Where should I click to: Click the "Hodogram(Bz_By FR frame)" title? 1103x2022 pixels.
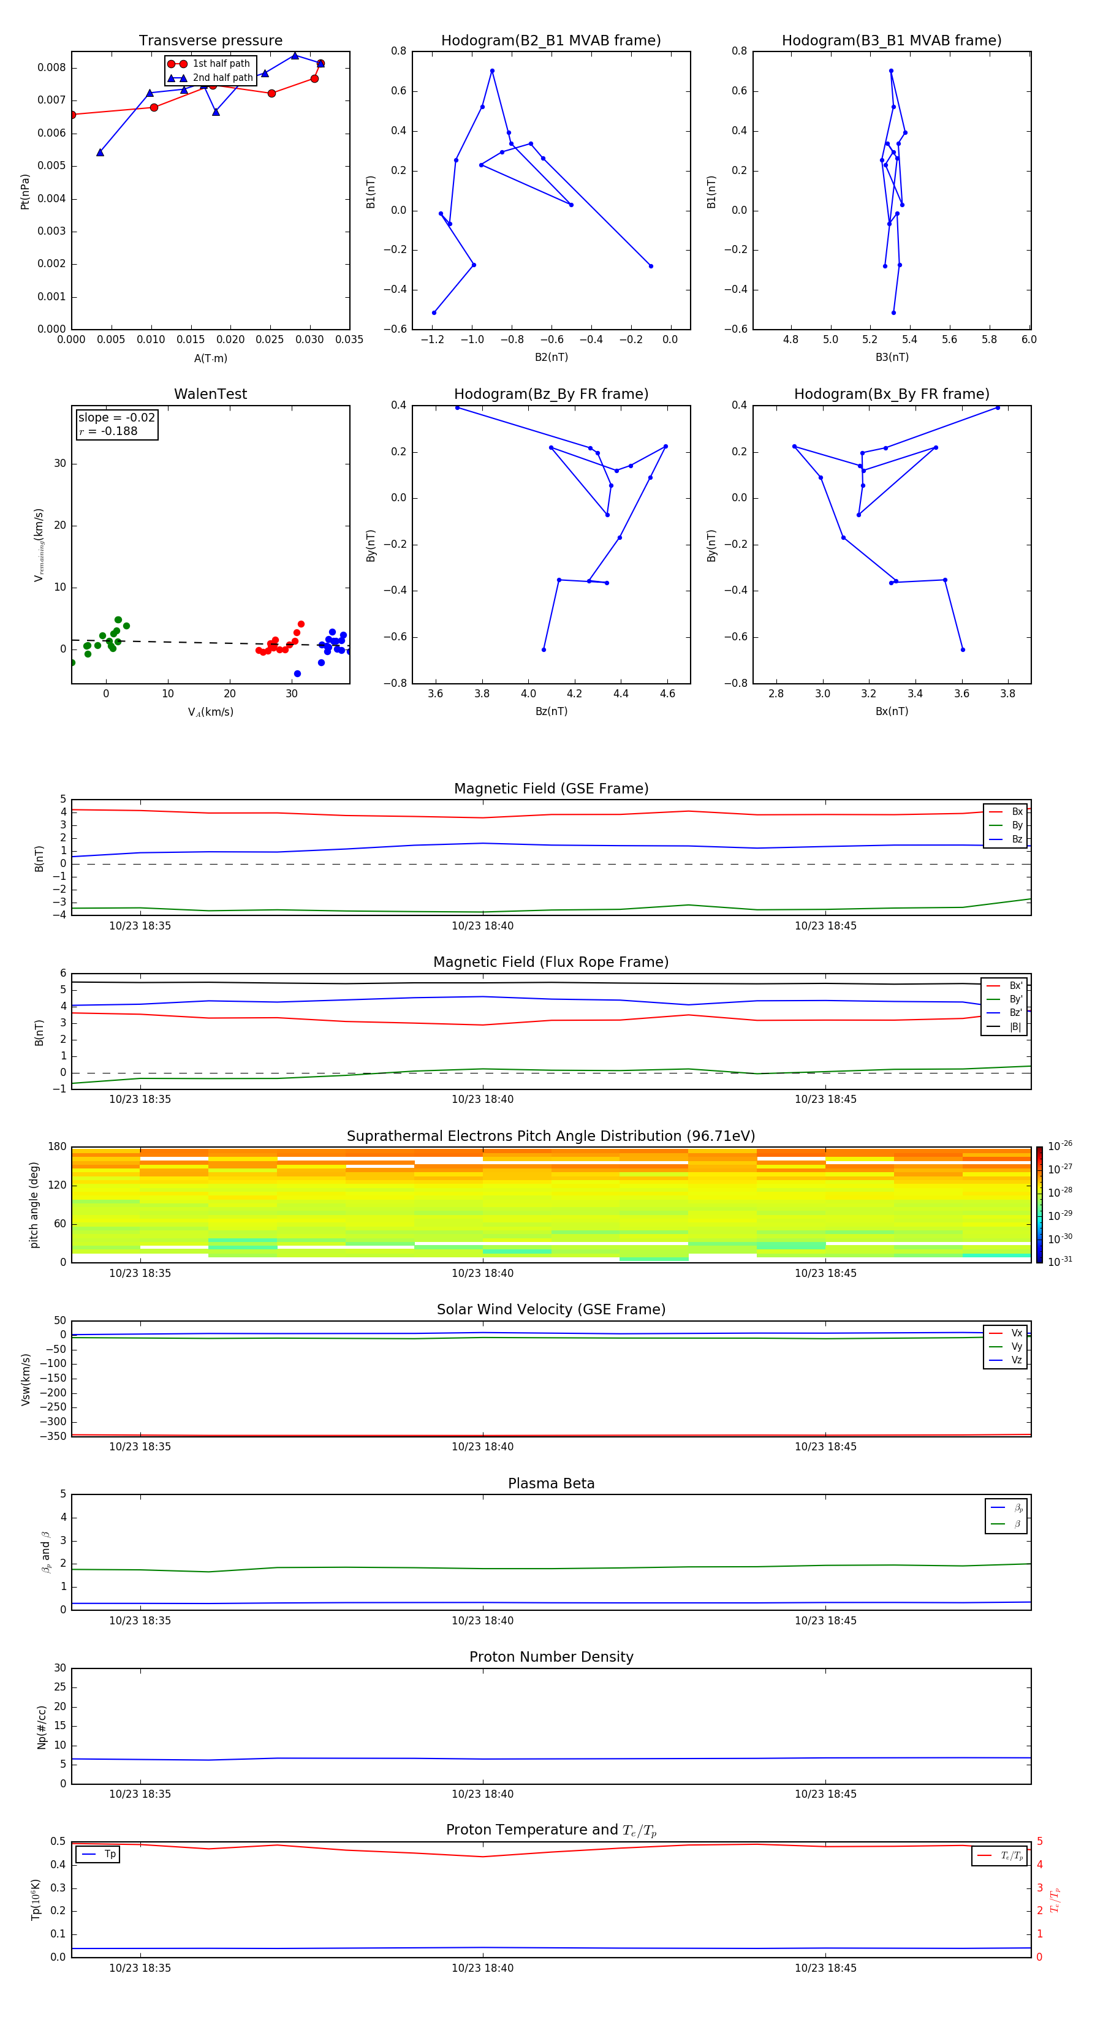click(551, 394)
